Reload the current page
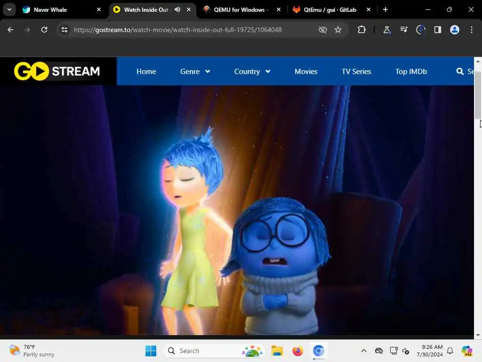 click(44, 30)
